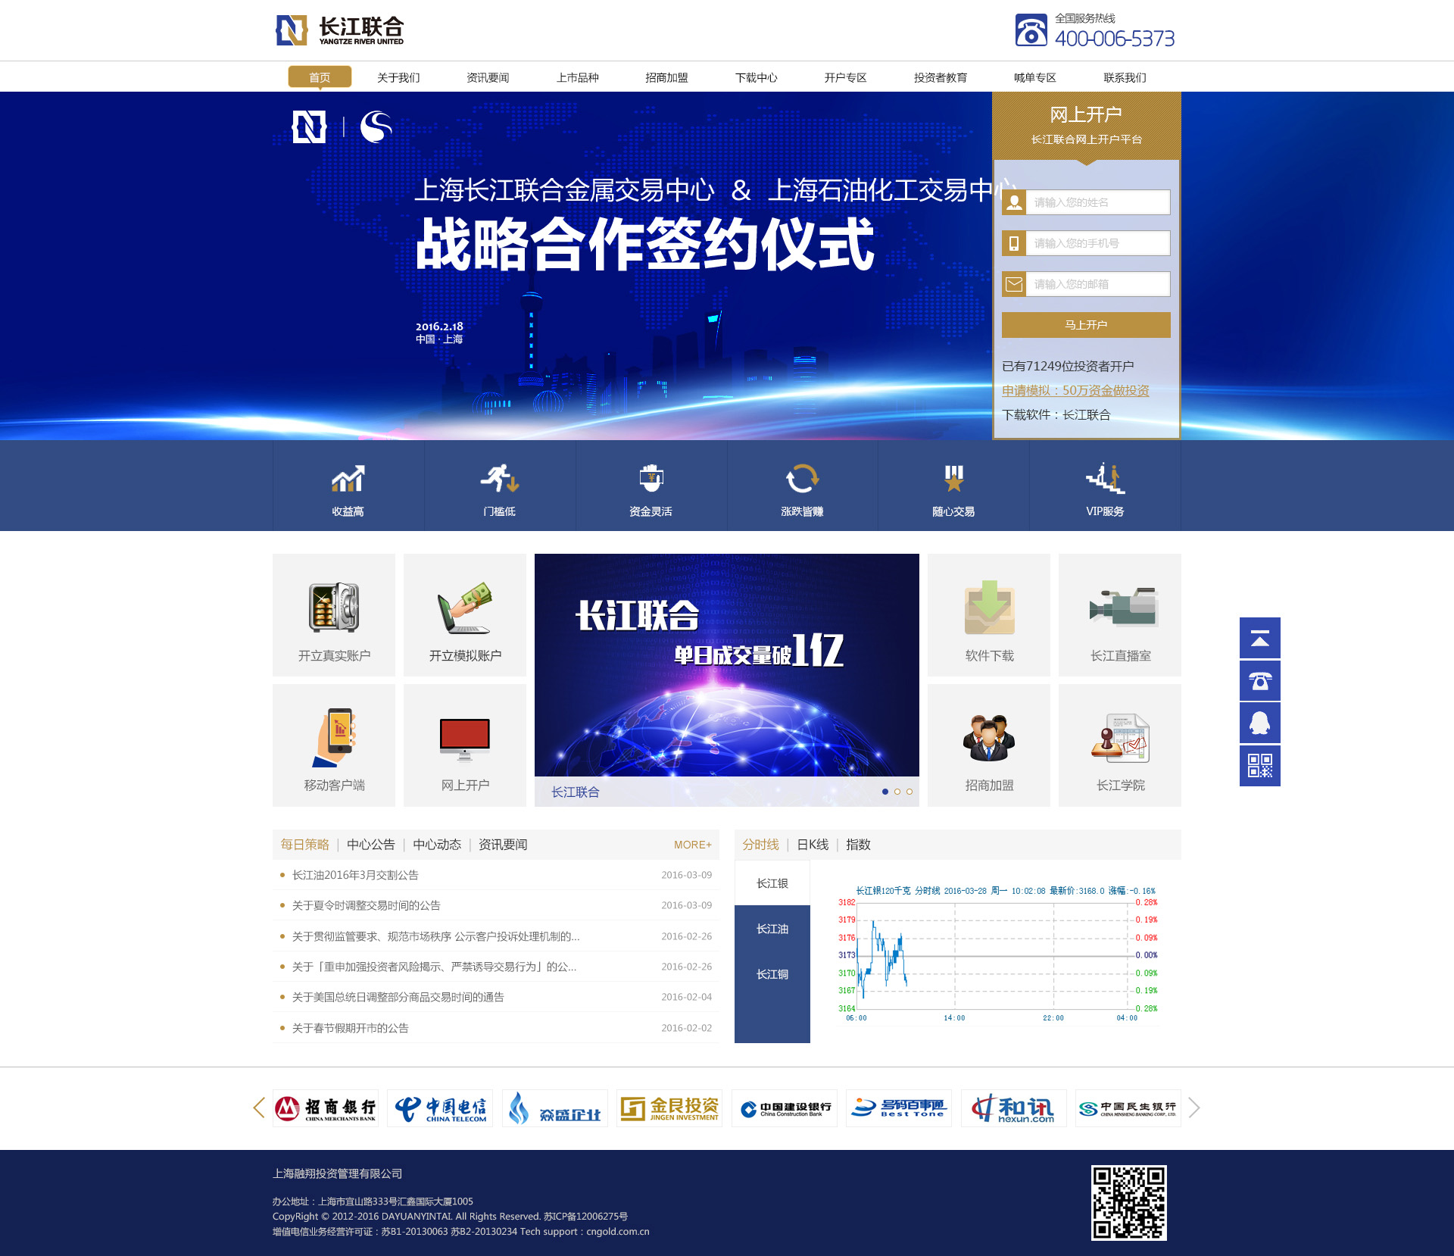The height and width of the screenshot is (1256, 1454).
Task: Open the 长江学院 stamp tile
Action: (x=1120, y=745)
